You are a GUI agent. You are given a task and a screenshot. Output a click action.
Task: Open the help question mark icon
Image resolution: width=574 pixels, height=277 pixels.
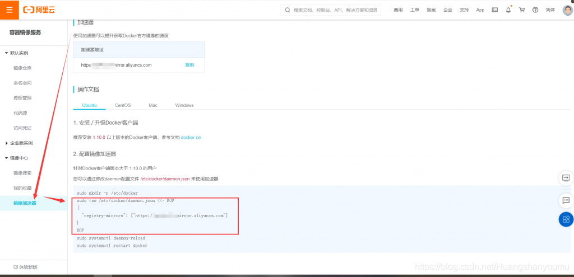coord(535,10)
